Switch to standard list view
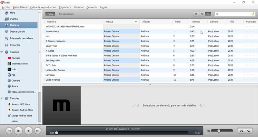The width and height of the screenshot is (258, 137). (196, 14)
